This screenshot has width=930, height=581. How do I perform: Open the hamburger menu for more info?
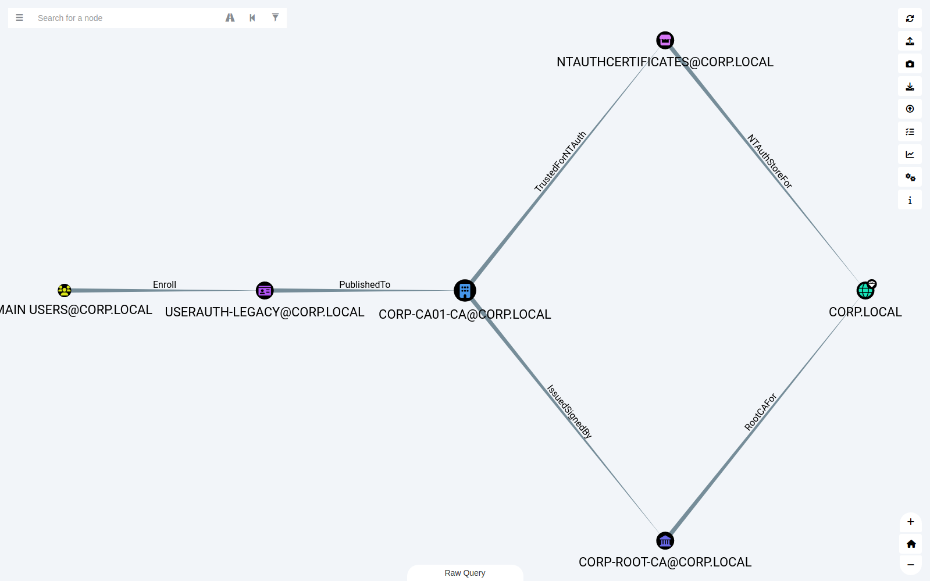tap(19, 18)
